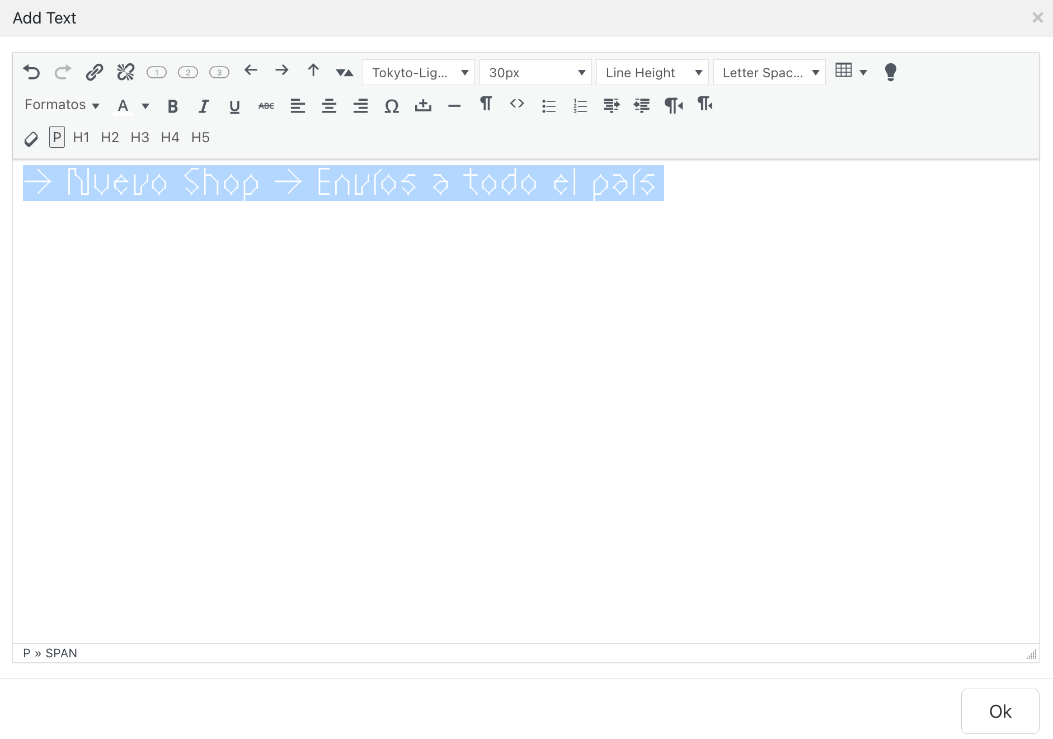Insert special character with Omega icon
Image resolution: width=1053 pixels, height=739 pixels.
(x=392, y=105)
